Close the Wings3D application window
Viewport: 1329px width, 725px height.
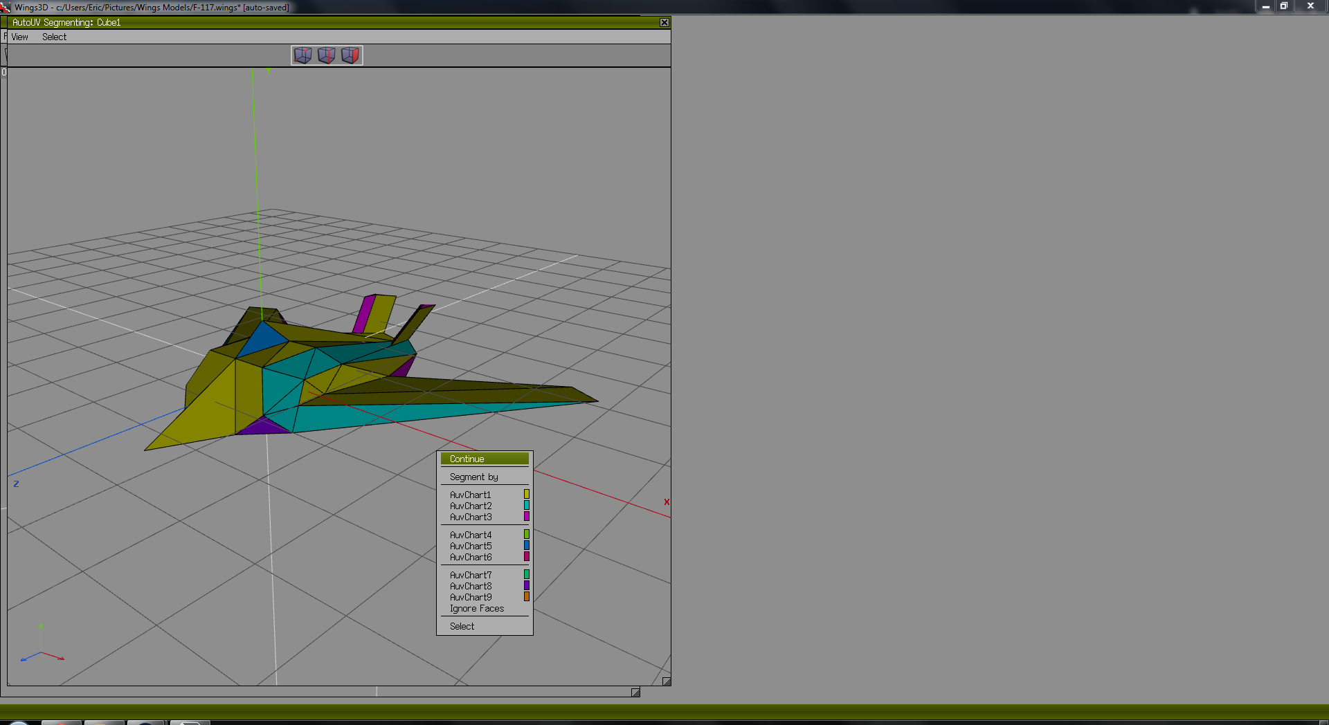click(x=1310, y=6)
